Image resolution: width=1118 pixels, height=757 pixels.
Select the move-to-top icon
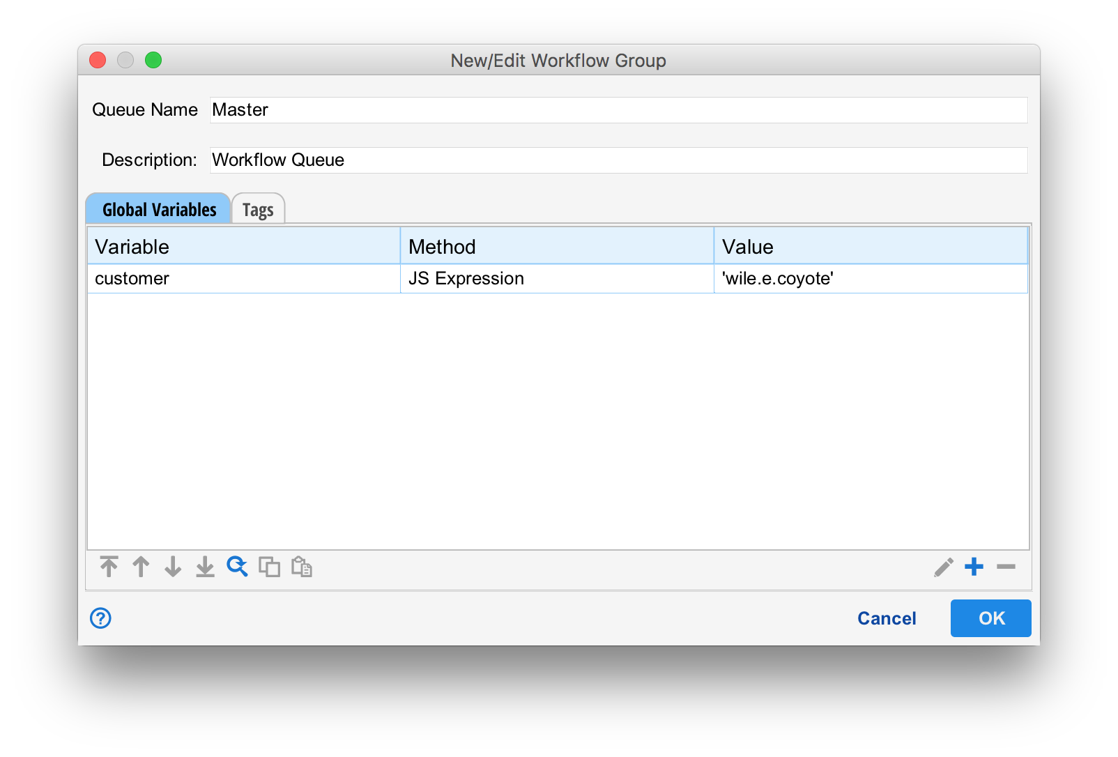[x=109, y=567]
